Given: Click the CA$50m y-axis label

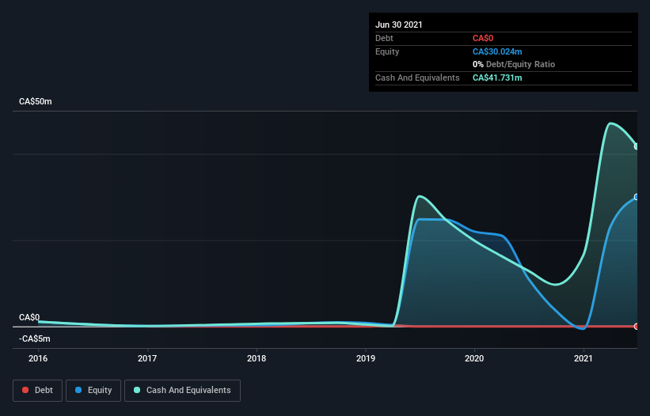Looking at the screenshot, I should tap(36, 101).
